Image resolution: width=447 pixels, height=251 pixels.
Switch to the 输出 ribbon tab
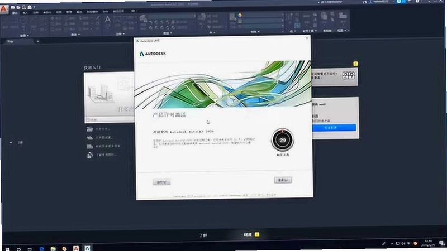79,12
